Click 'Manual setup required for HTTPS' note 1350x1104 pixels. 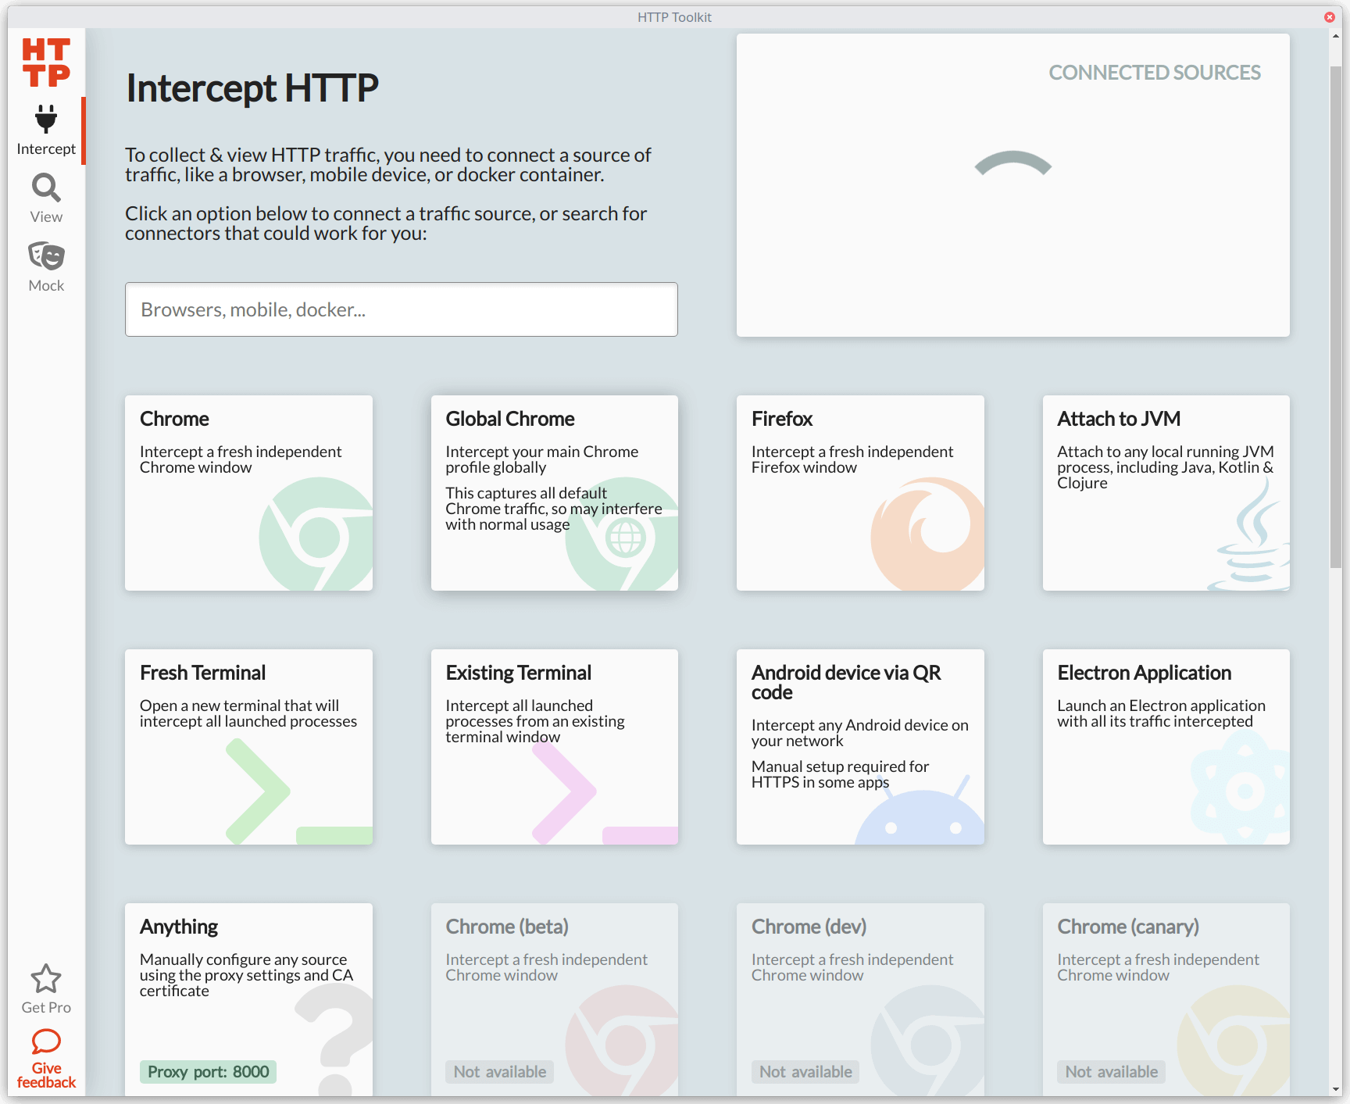coord(841,774)
